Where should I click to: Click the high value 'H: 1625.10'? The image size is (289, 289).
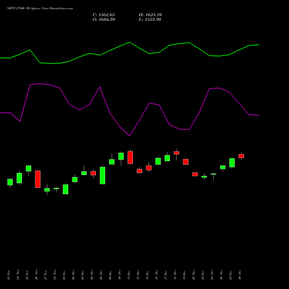[x=150, y=15]
